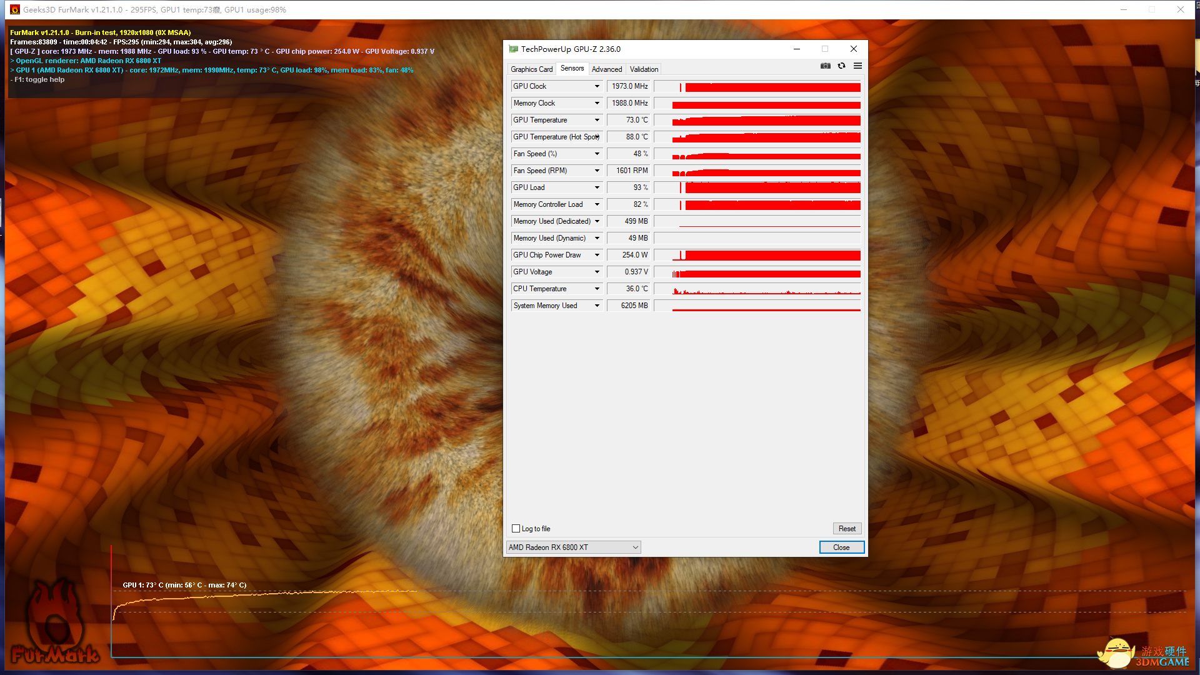This screenshot has width=1200, height=675.
Task: Open the Fan Speed (%) dropdown
Action: pyautogui.click(x=597, y=154)
